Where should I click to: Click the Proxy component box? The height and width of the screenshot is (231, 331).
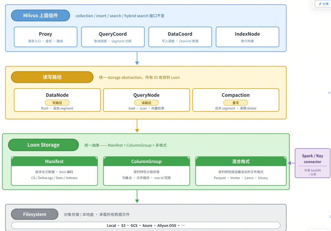click(46, 37)
